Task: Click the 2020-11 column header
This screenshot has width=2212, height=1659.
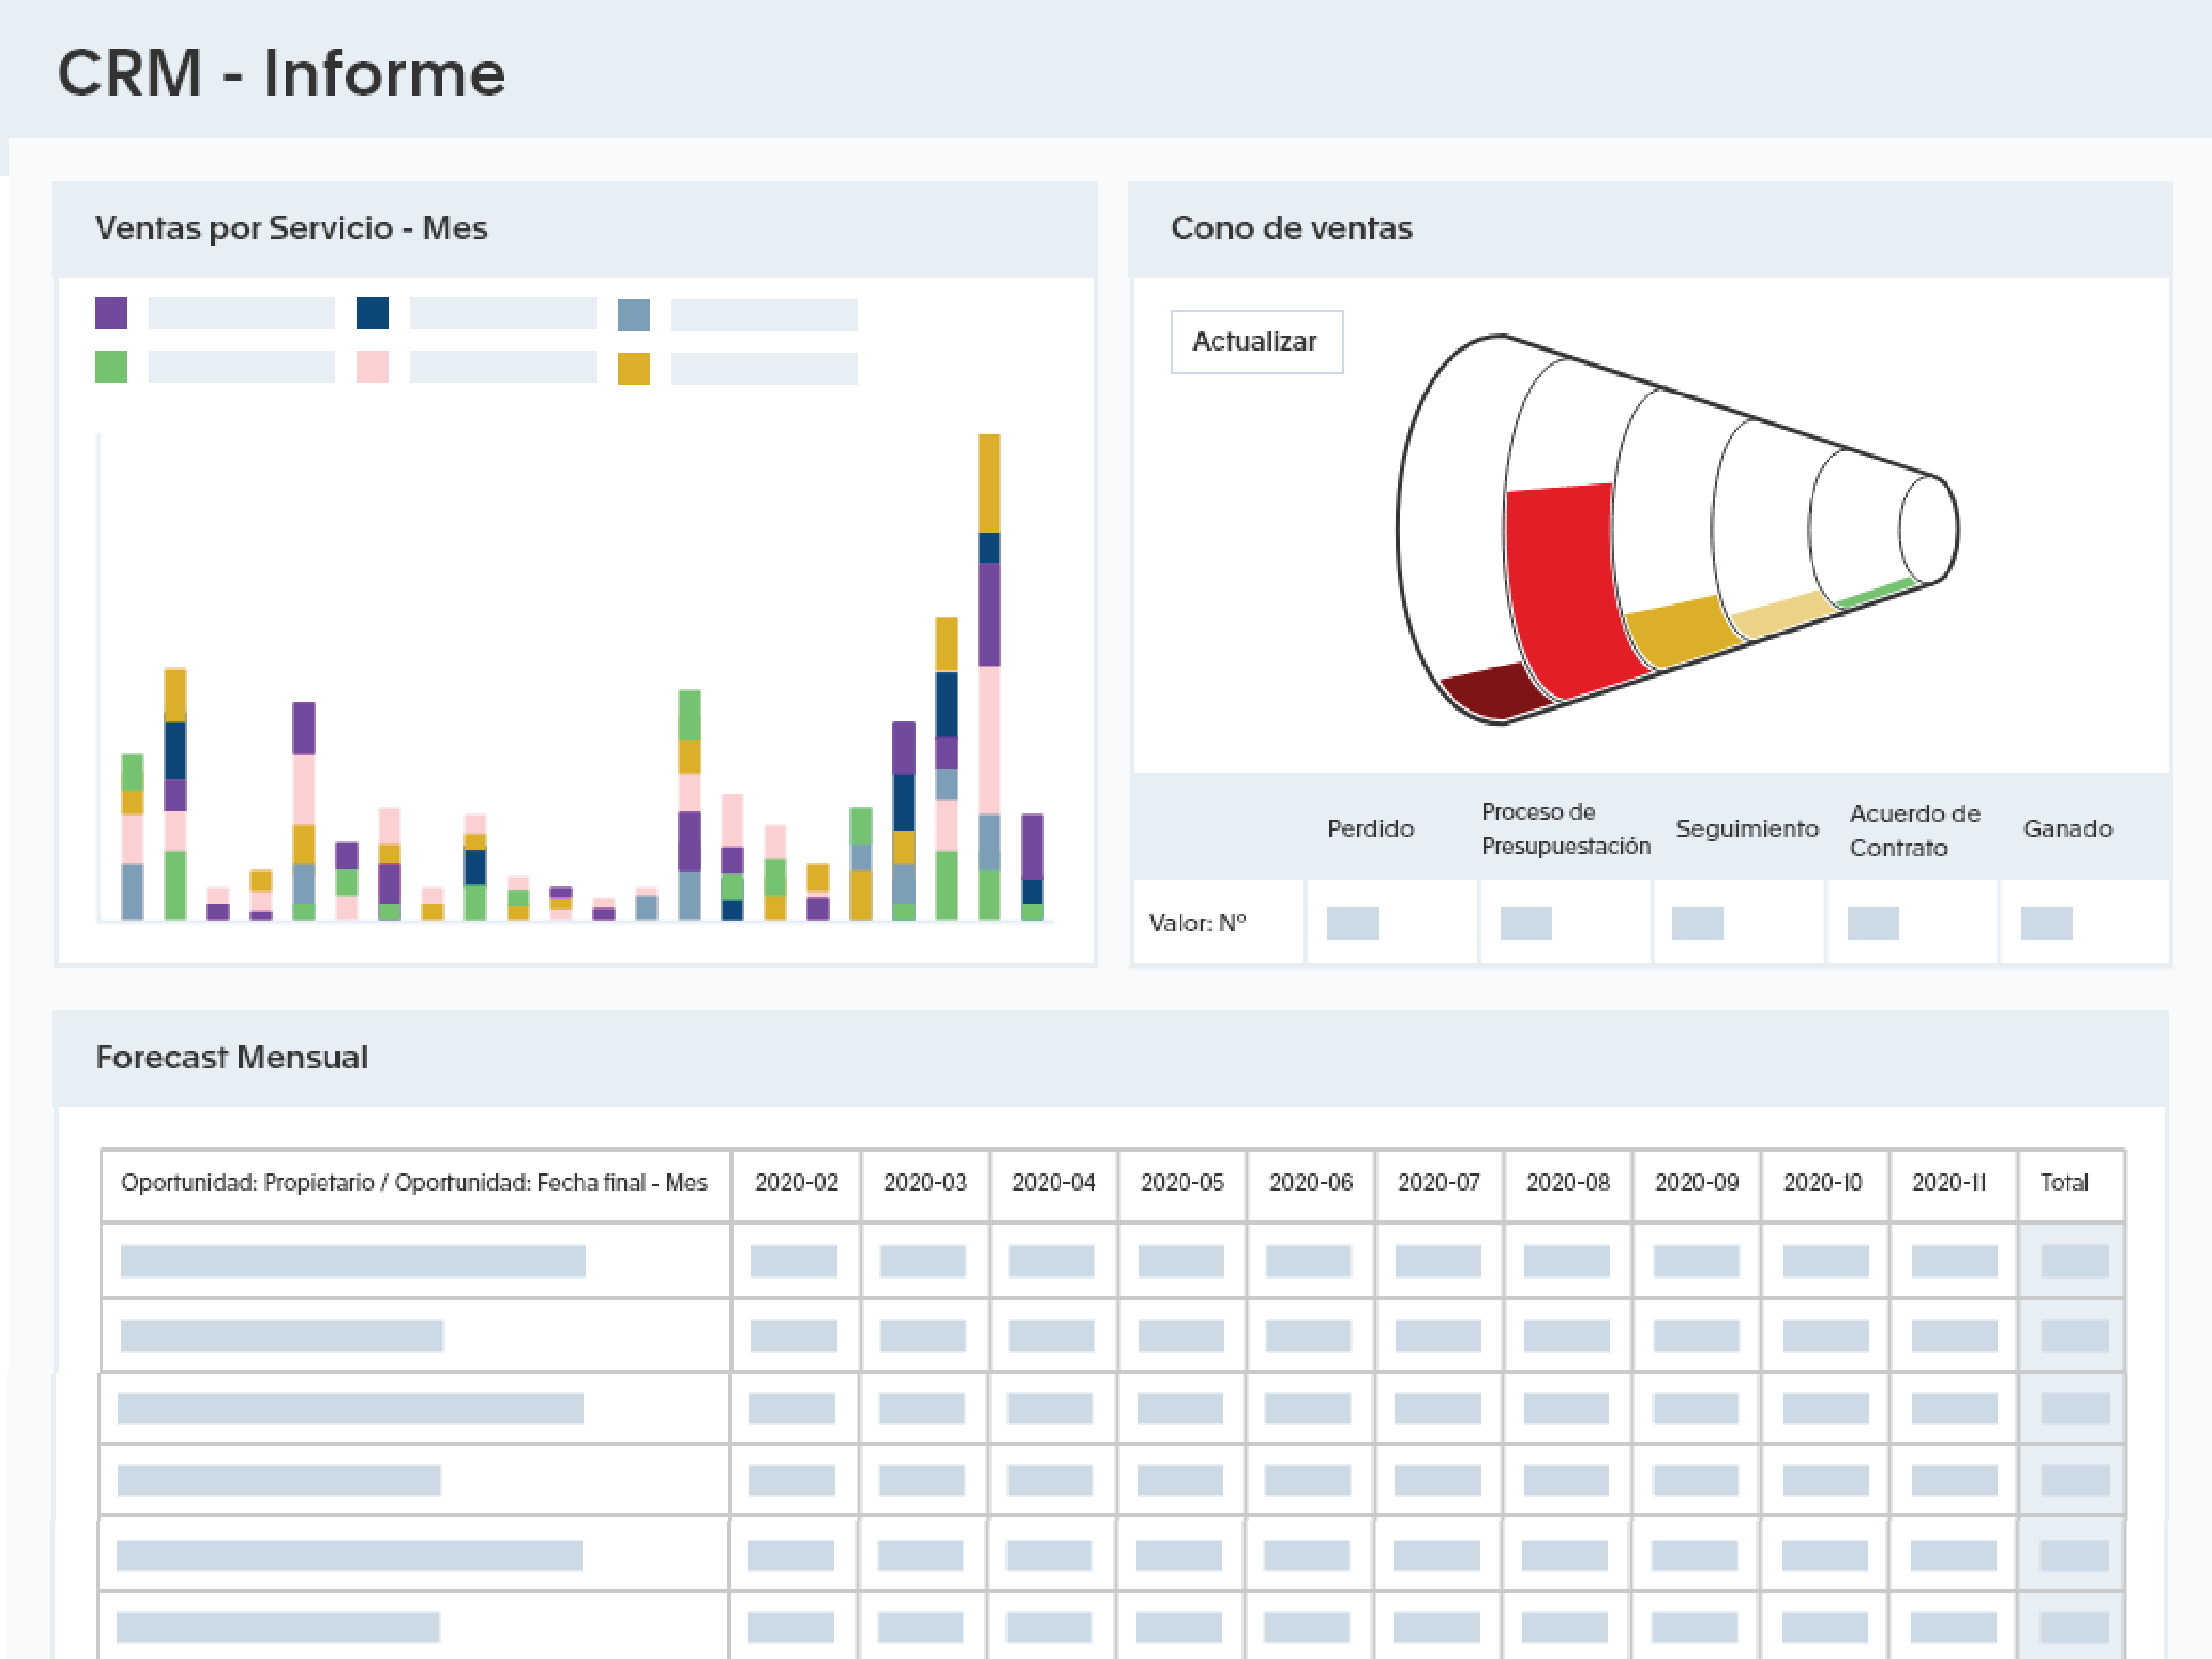Action: (x=1949, y=1183)
